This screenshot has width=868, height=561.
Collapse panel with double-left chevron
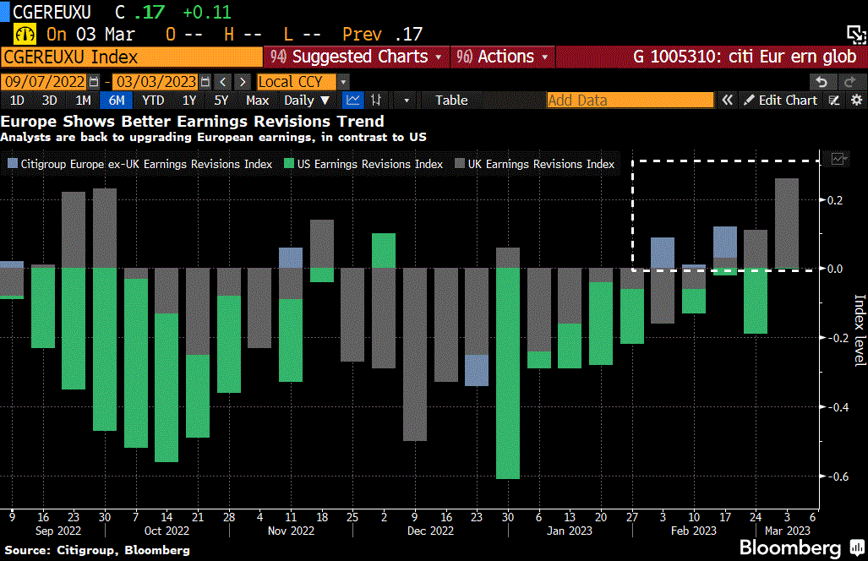point(727,101)
